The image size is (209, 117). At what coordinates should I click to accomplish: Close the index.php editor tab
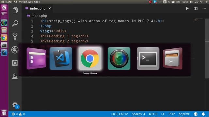(50, 8)
